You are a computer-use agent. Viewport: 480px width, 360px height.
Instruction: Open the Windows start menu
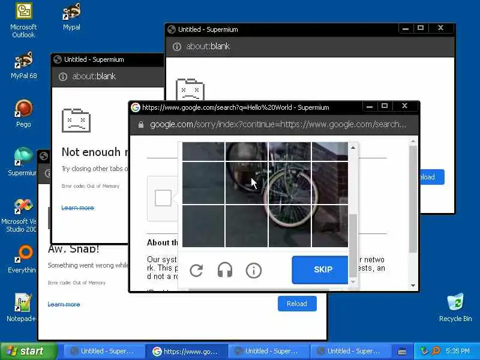pyautogui.click(x=28, y=351)
